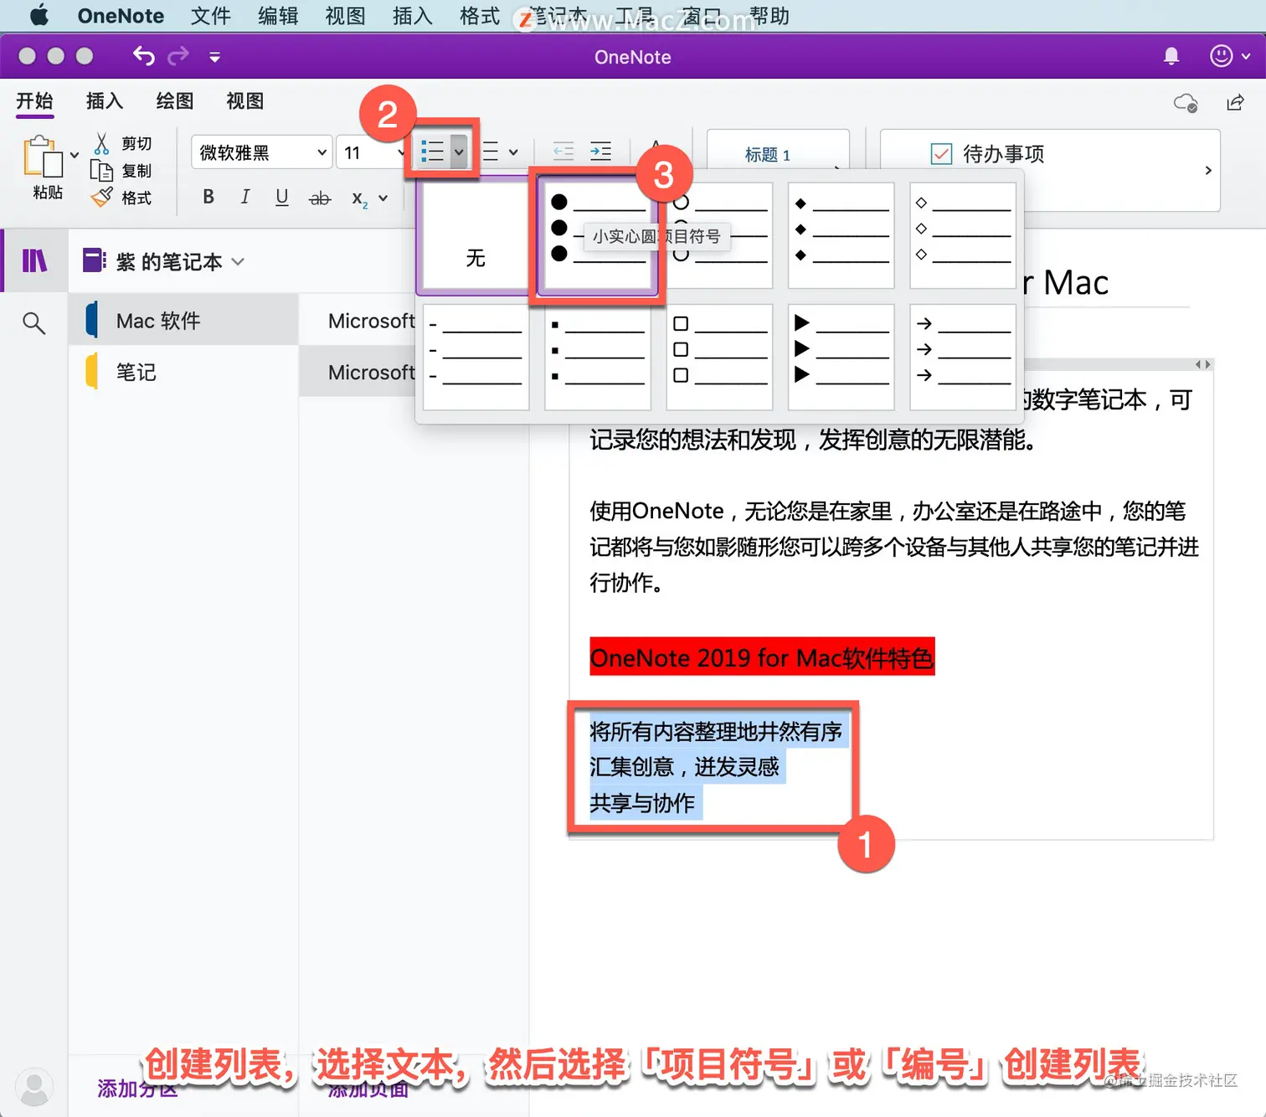Click the Paste clipboard icon
The height and width of the screenshot is (1117, 1266).
tap(43, 157)
